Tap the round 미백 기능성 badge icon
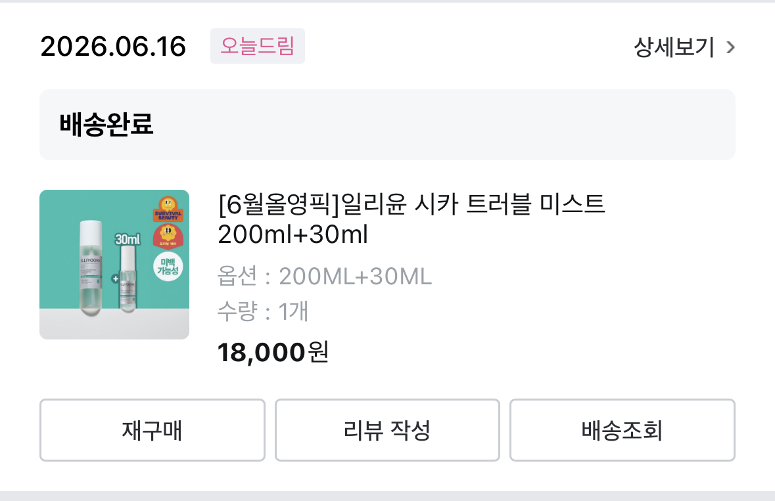Image resolution: width=775 pixels, height=501 pixels. 168,267
